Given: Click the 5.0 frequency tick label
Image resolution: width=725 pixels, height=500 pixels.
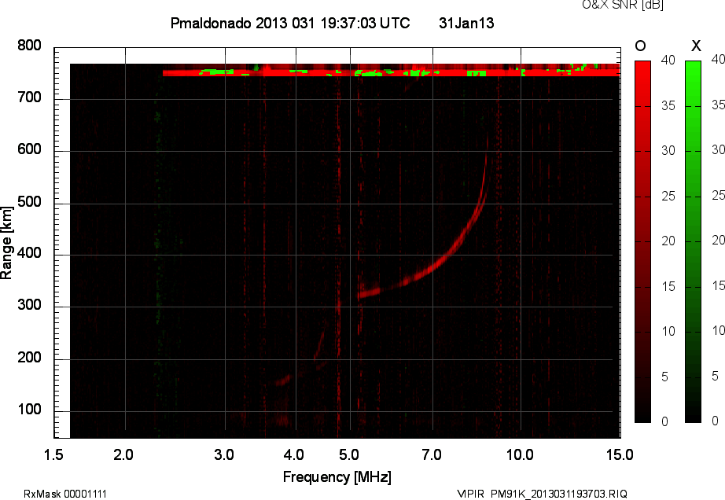Looking at the screenshot, I should point(348,455).
